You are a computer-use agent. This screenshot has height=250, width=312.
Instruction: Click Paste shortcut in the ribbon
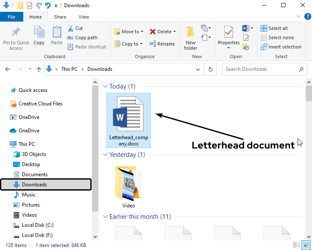click(x=87, y=47)
